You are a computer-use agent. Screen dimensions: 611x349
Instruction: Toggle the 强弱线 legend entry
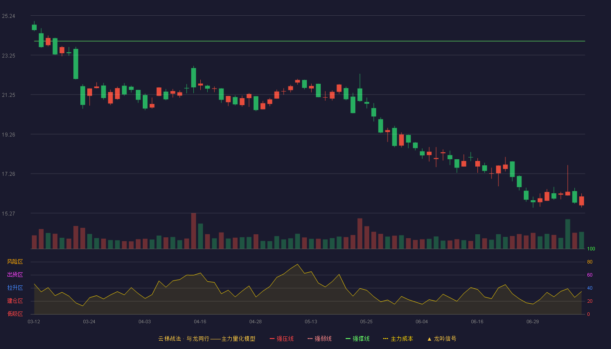[319, 339]
